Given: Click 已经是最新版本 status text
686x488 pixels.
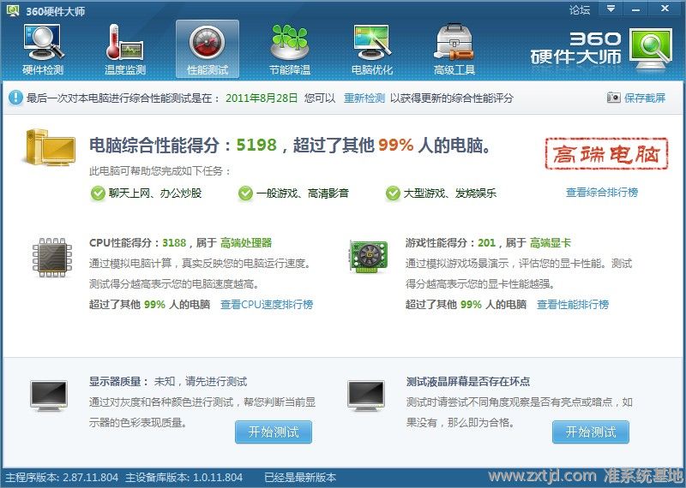Looking at the screenshot, I should pos(300,478).
